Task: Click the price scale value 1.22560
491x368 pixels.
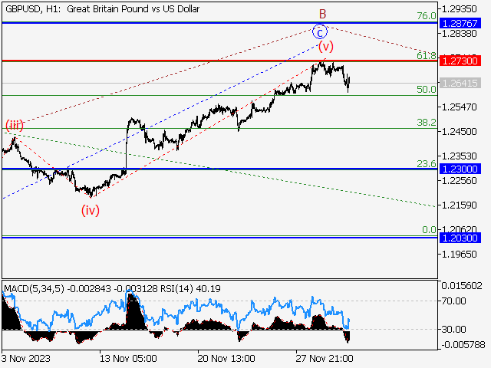Action: pyautogui.click(x=459, y=181)
